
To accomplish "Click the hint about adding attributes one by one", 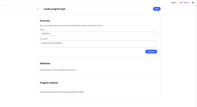I will coord(58,70).
